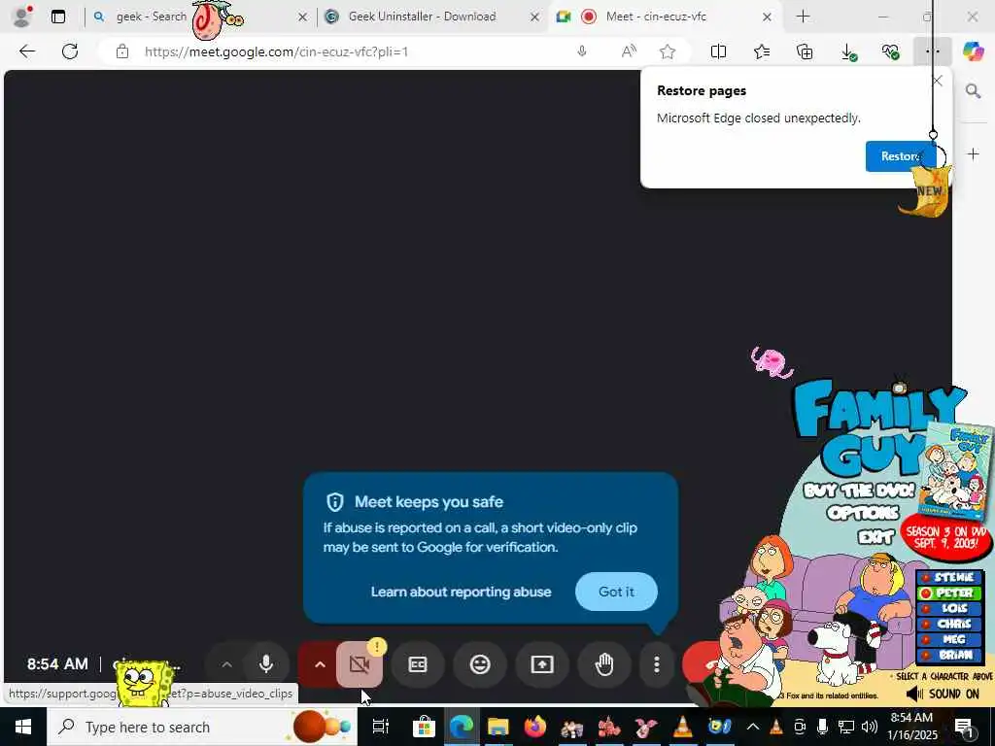Click the Family Guy DVD cover thumbnail
The height and width of the screenshot is (746, 995).
pos(958,473)
